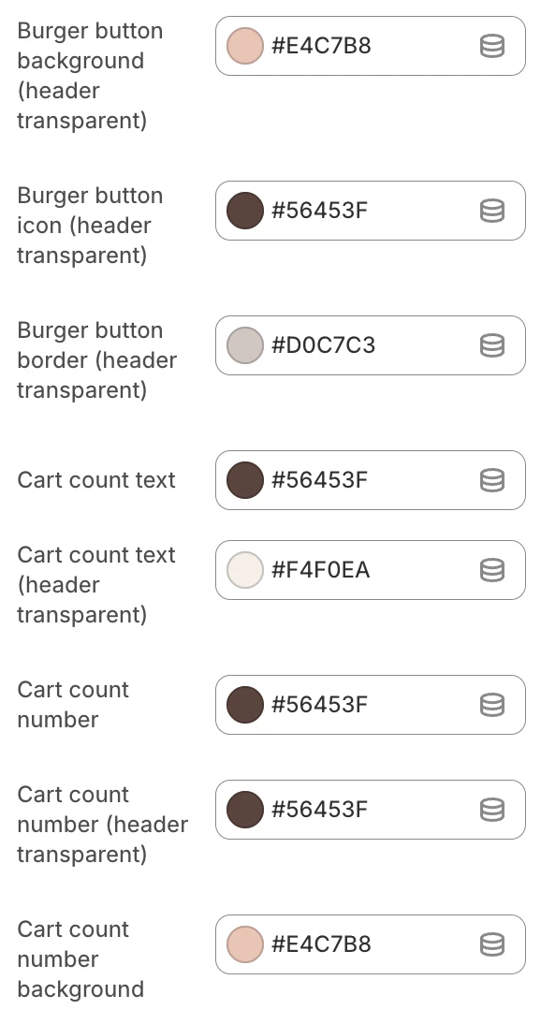
Task: Open Cart count text color swatch
Action: (x=245, y=480)
